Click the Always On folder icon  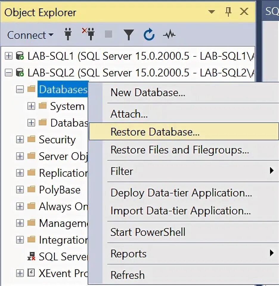click(x=31, y=206)
